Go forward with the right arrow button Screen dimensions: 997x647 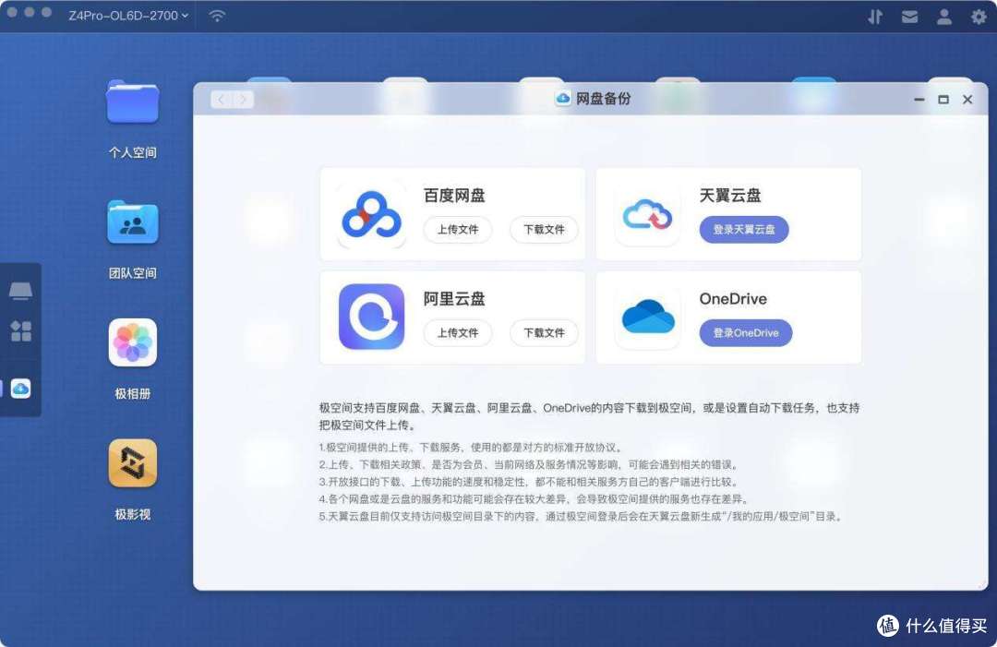(x=243, y=99)
